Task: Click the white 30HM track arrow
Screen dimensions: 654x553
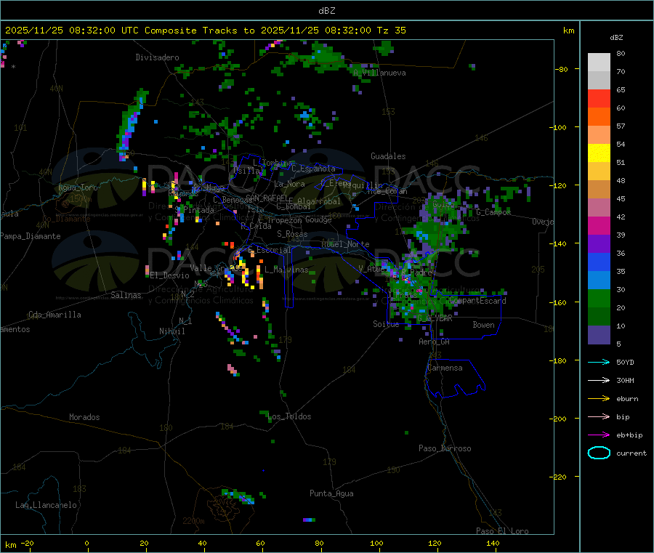Action: point(599,380)
